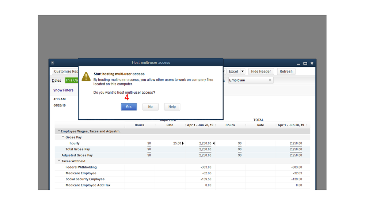Maximize the report window
This screenshot has height=205, width=365.
click(305, 63)
